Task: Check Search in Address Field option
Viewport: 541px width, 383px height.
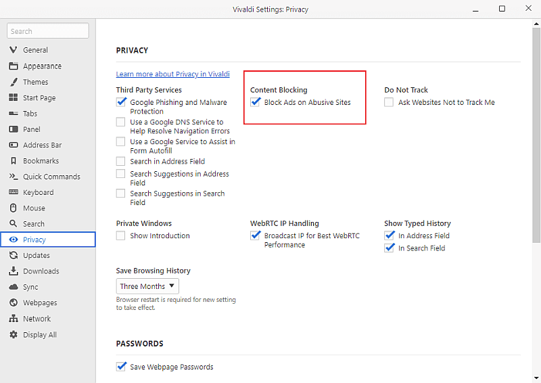Action: click(121, 161)
